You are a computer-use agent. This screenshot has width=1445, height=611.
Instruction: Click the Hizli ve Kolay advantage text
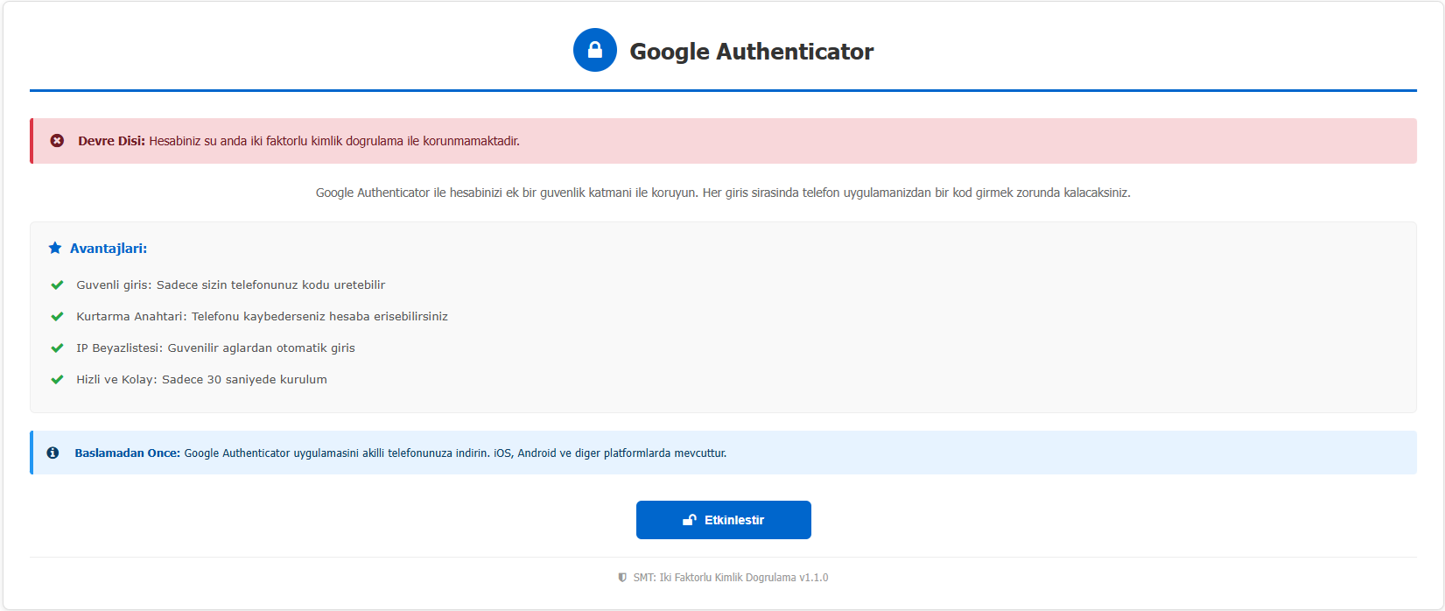point(201,380)
